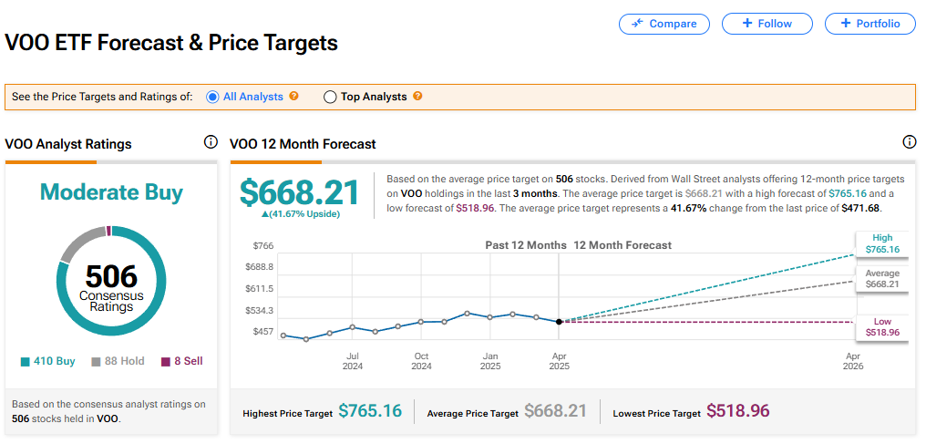Click the teal 410 Buy legend square

point(25,362)
